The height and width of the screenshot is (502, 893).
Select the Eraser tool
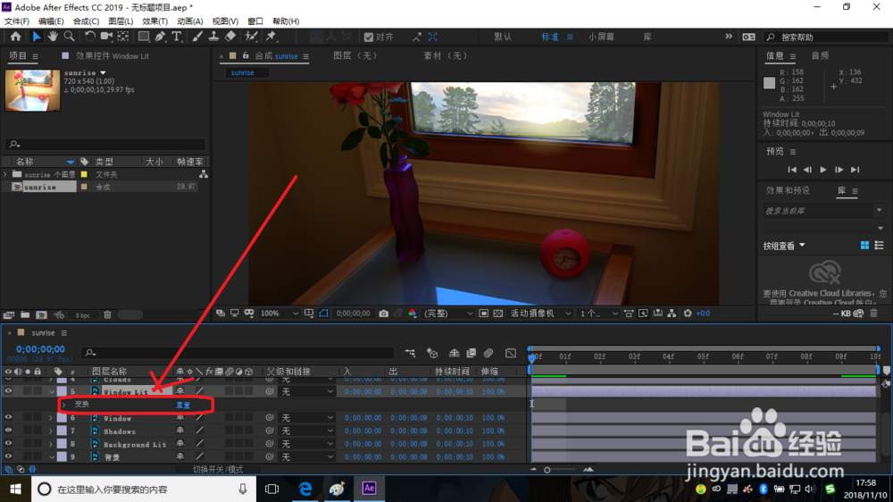pyautogui.click(x=230, y=37)
